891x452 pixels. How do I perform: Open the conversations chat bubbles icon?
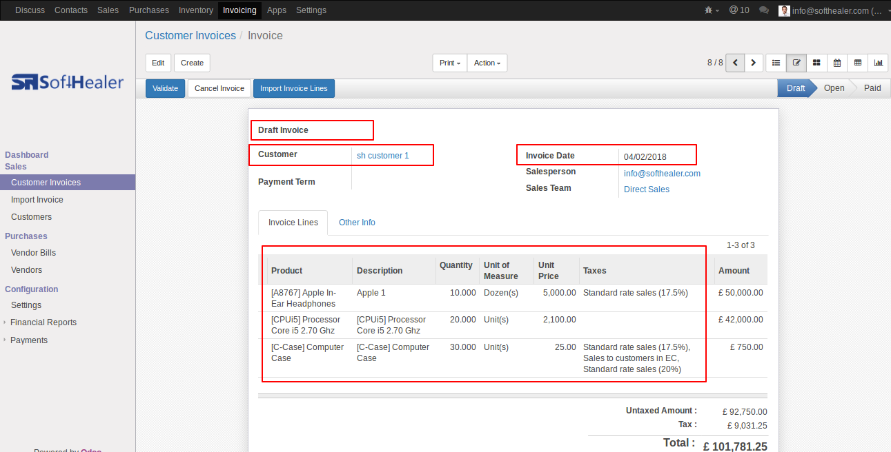(x=764, y=10)
